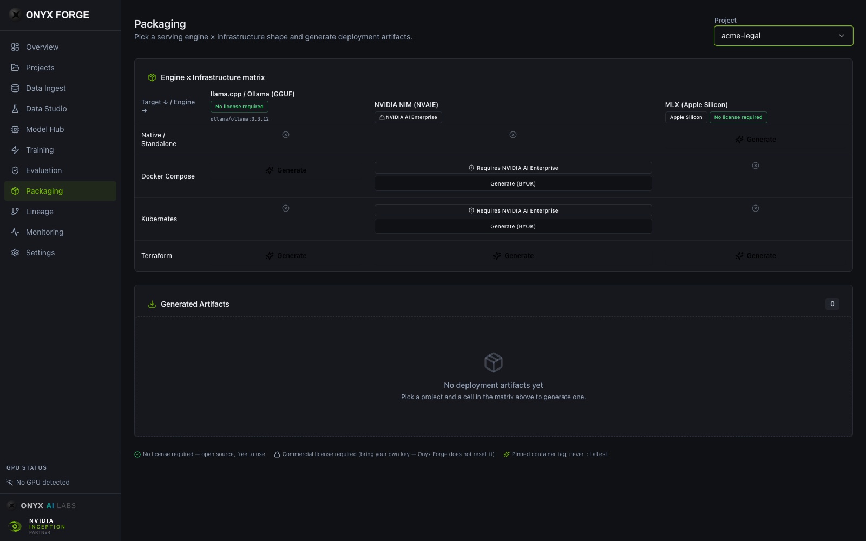The image size is (866, 541).
Task: Click the lock icon in the legend
Action: pyautogui.click(x=277, y=454)
